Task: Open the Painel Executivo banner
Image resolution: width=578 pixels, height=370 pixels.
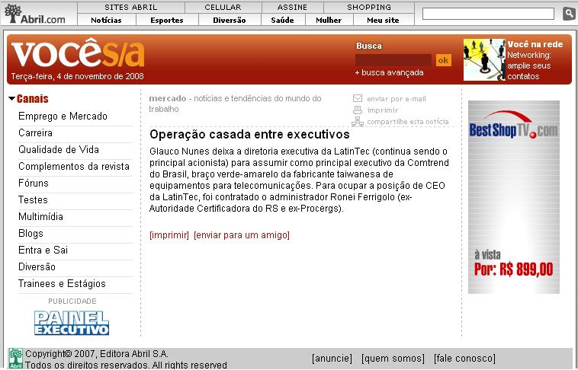Action: pyautogui.click(x=72, y=323)
